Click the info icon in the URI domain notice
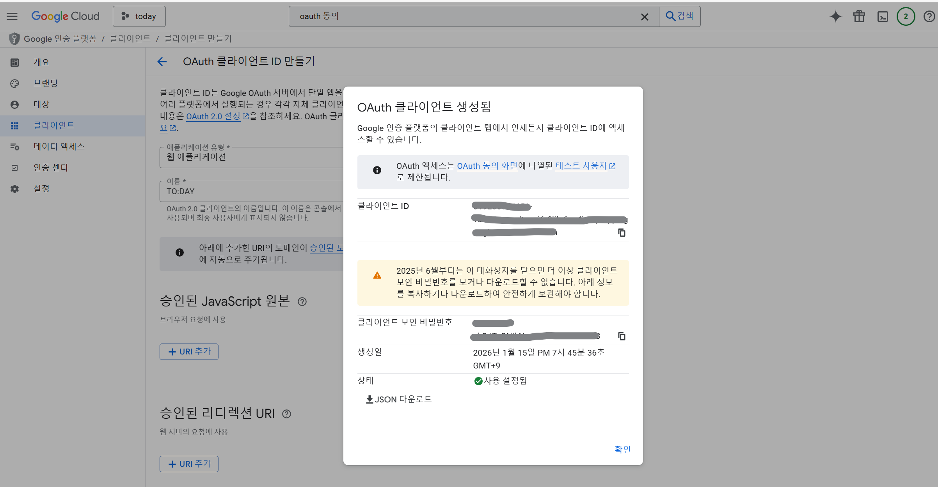938x487 pixels. coord(179,253)
